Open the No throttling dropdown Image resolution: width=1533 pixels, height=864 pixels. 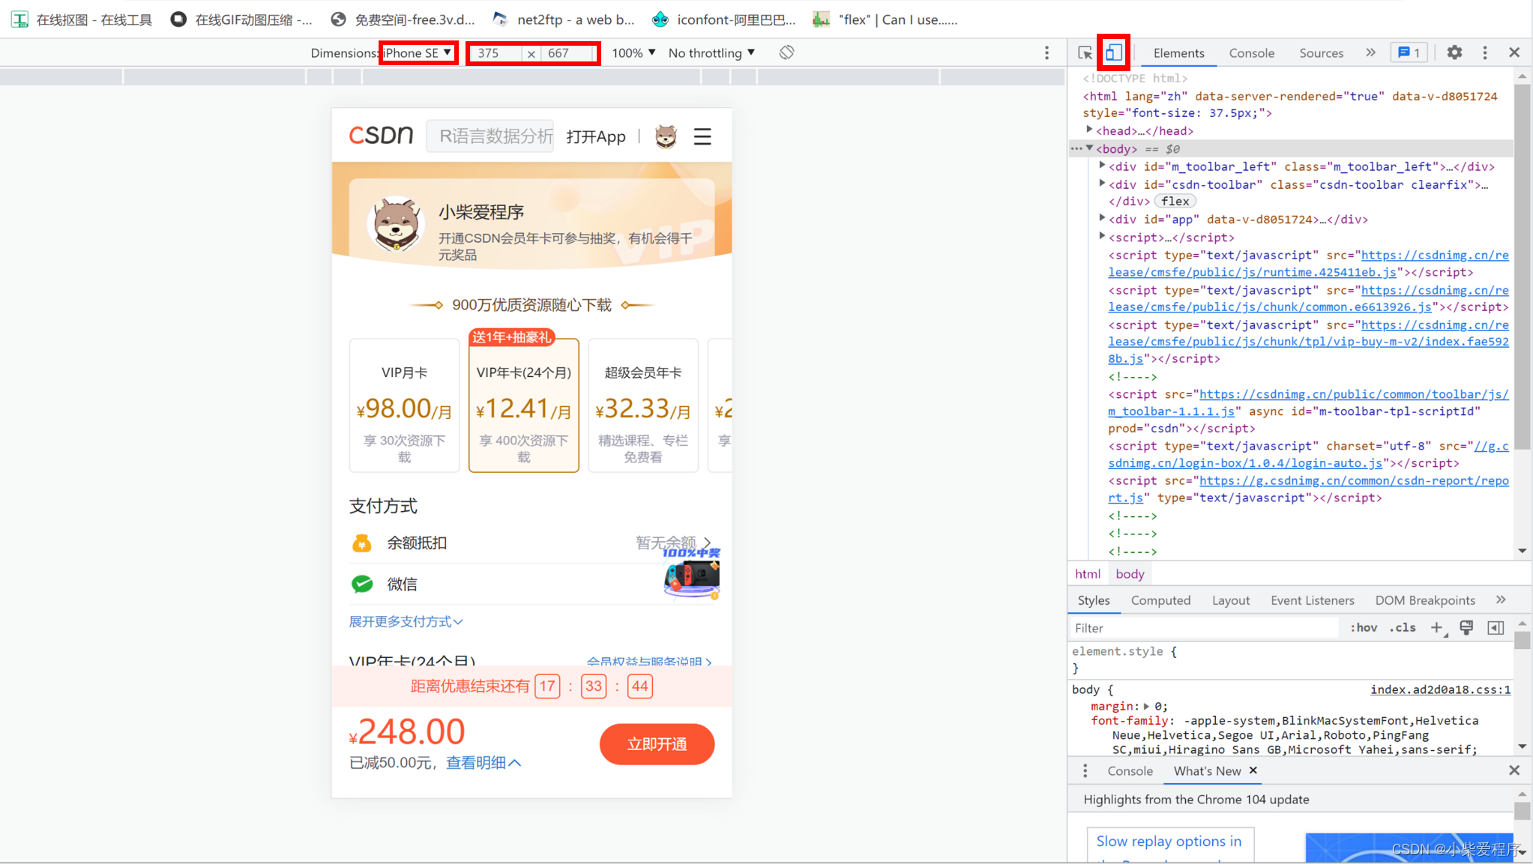point(711,52)
